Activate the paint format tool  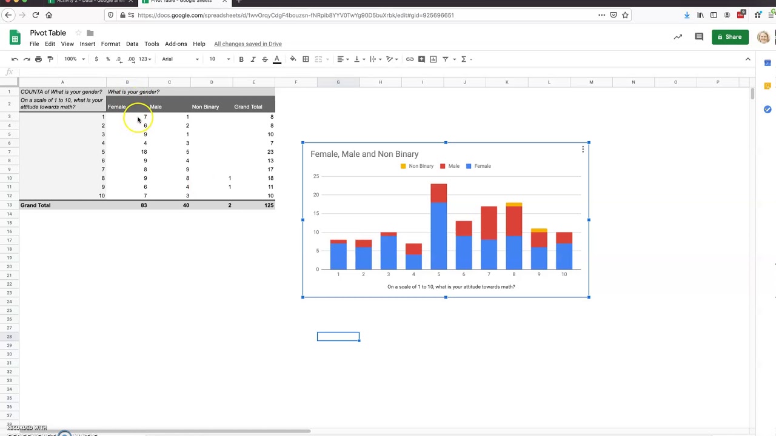point(50,59)
